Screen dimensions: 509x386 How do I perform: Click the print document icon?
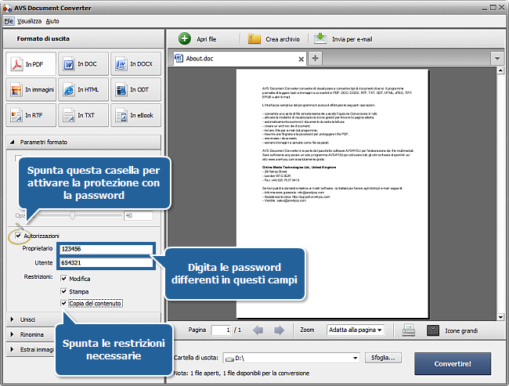click(x=408, y=330)
